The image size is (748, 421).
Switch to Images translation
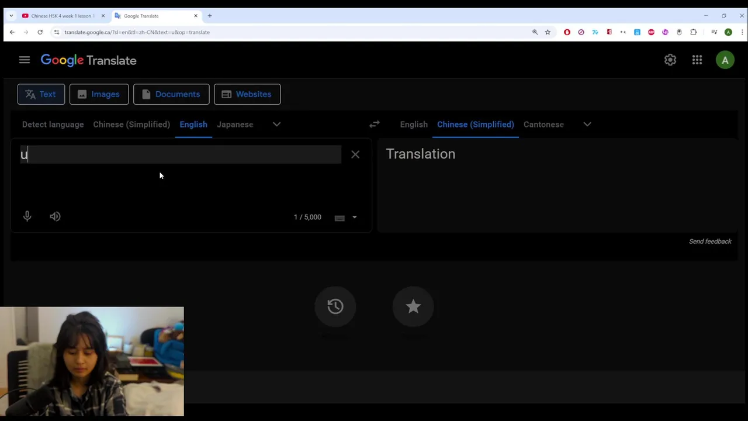coord(99,94)
